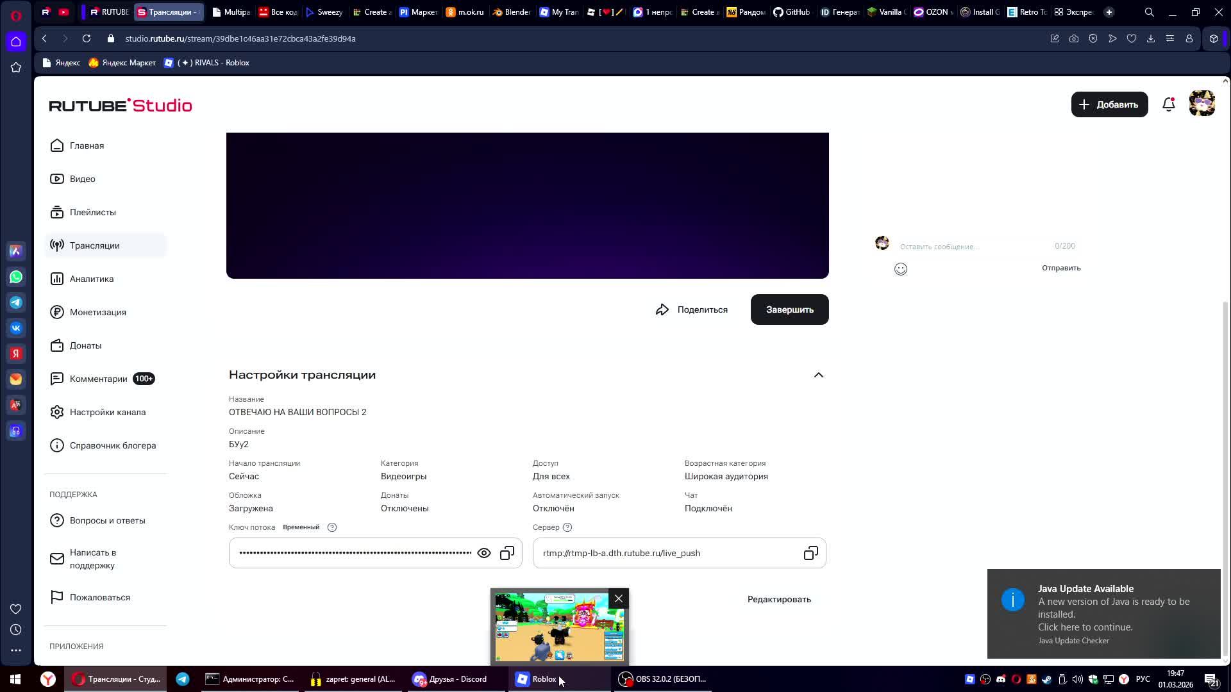1231x692 pixels.
Task: Click the Редактировать link
Action: pyautogui.click(x=779, y=599)
